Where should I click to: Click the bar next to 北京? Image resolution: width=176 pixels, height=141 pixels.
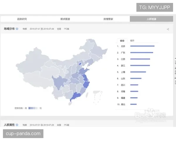click(x=142, y=46)
